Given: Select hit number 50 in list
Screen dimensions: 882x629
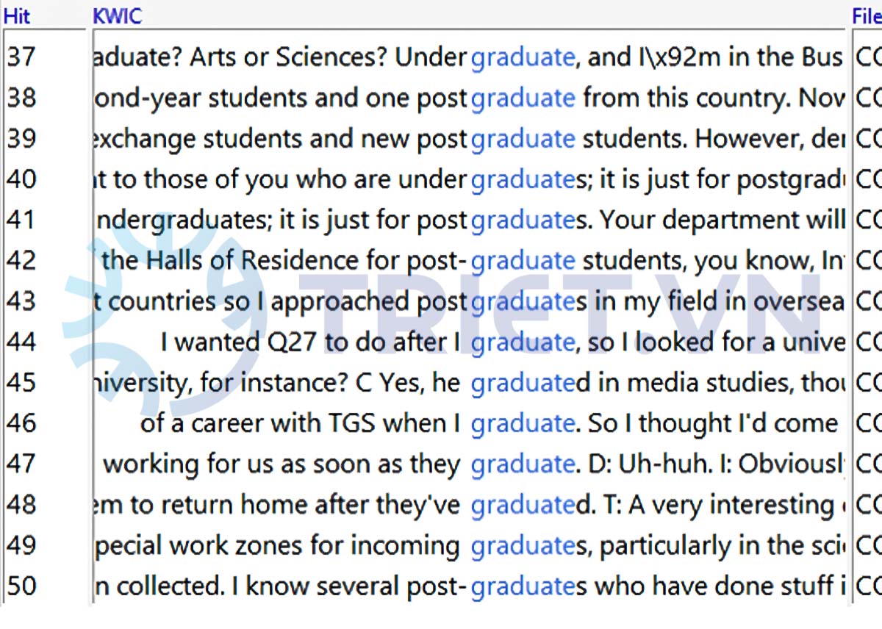Looking at the screenshot, I should (x=22, y=586).
